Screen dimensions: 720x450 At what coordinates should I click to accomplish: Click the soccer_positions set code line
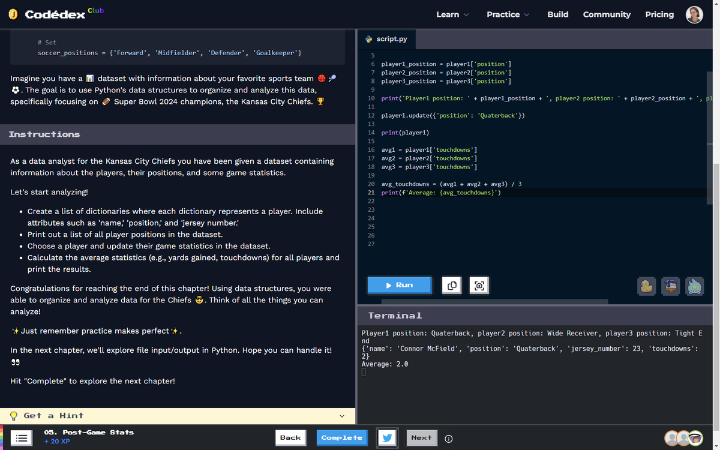coord(170,53)
